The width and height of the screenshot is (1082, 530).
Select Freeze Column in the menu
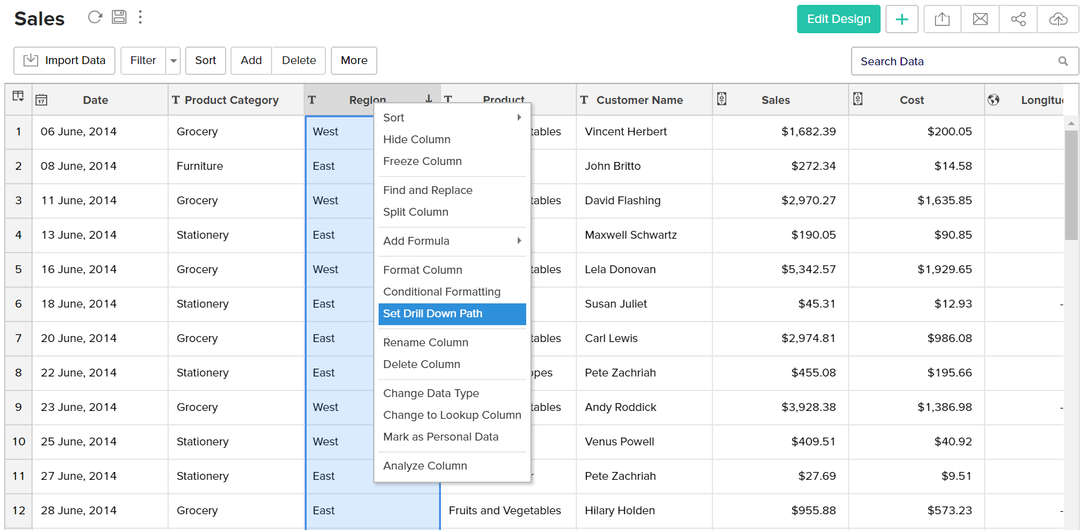tap(422, 161)
